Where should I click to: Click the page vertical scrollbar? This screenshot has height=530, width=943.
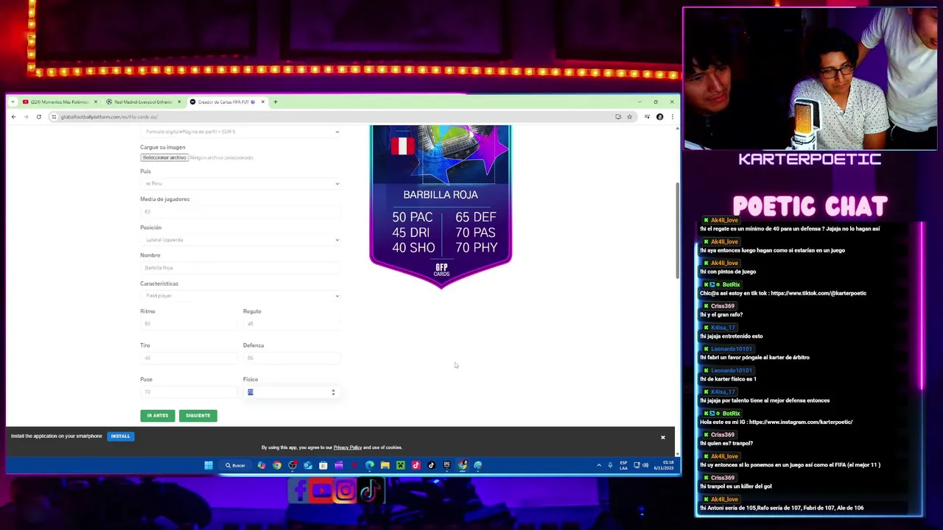tap(678, 230)
